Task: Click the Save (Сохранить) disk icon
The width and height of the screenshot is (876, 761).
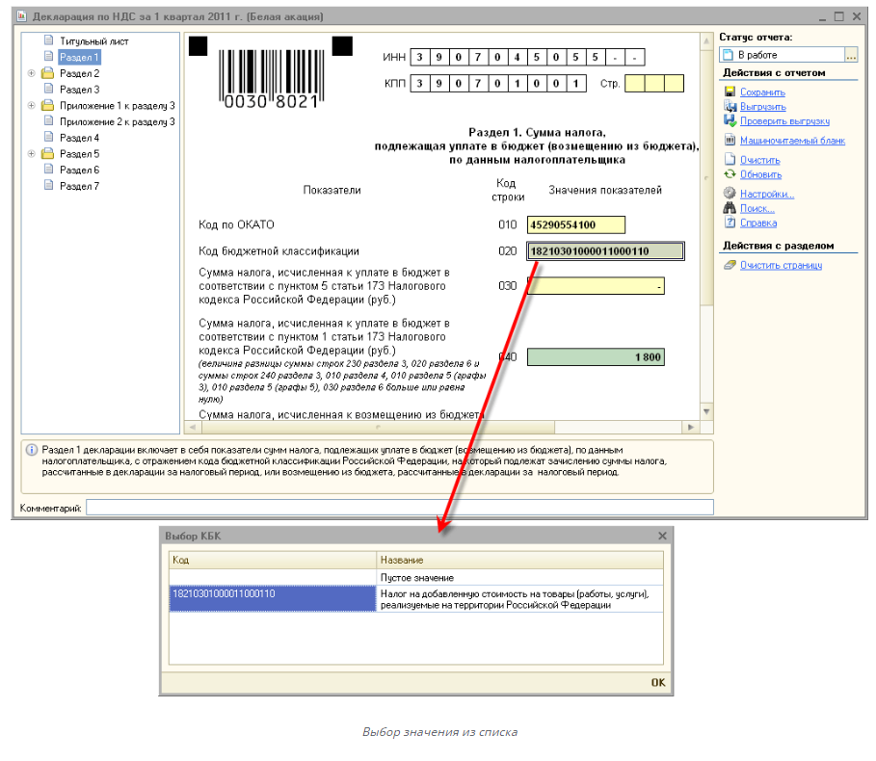Action: [730, 92]
